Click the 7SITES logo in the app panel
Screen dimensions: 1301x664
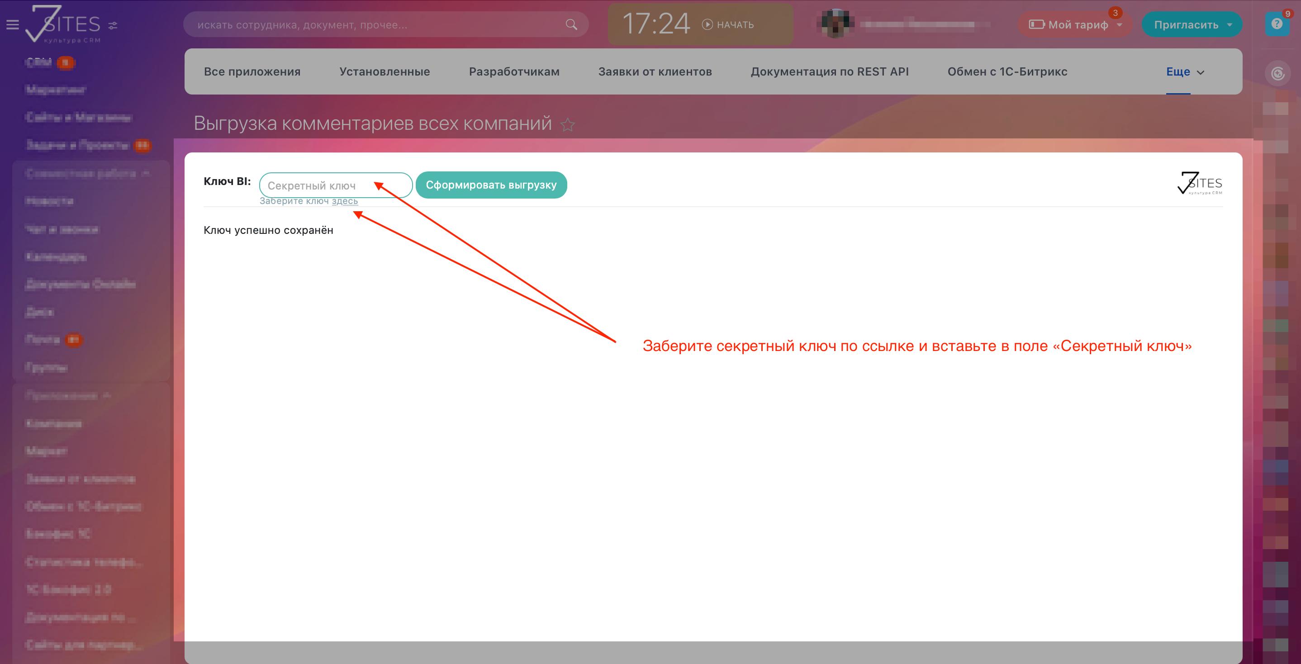click(x=1200, y=183)
